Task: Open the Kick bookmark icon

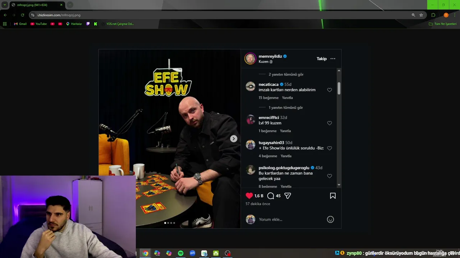Action: pos(96,24)
